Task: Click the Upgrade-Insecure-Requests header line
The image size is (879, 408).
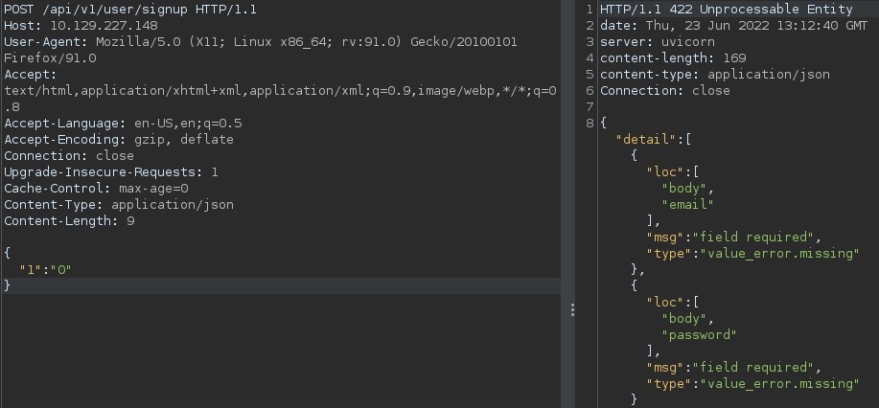Action: 111,172
